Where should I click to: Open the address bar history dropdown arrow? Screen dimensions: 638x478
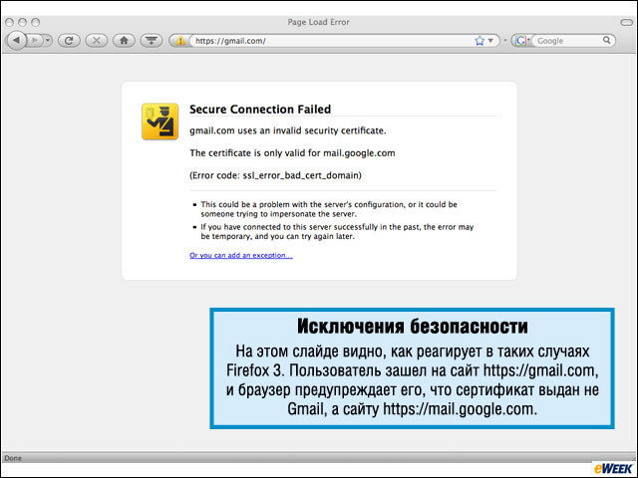[x=490, y=41]
